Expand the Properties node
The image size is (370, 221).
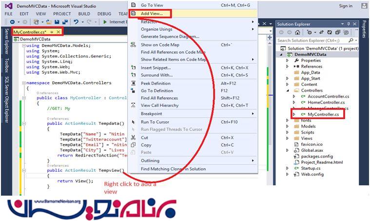pos(288,60)
